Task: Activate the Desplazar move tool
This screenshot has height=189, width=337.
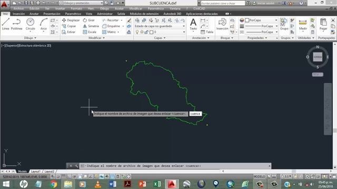Action: pos(71,20)
